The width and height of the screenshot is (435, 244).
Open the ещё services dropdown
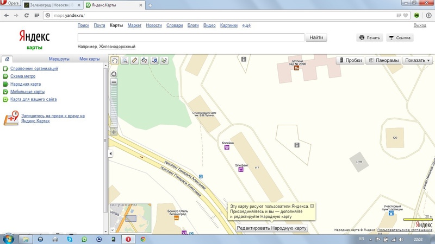coord(246,25)
